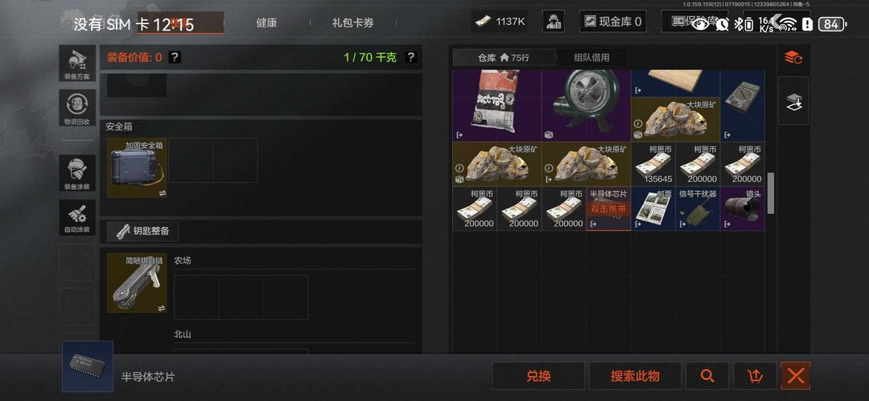Expand the layered storage download icon
Image resolution: width=869 pixels, height=401 pixels.
click(x=793, y=101)
